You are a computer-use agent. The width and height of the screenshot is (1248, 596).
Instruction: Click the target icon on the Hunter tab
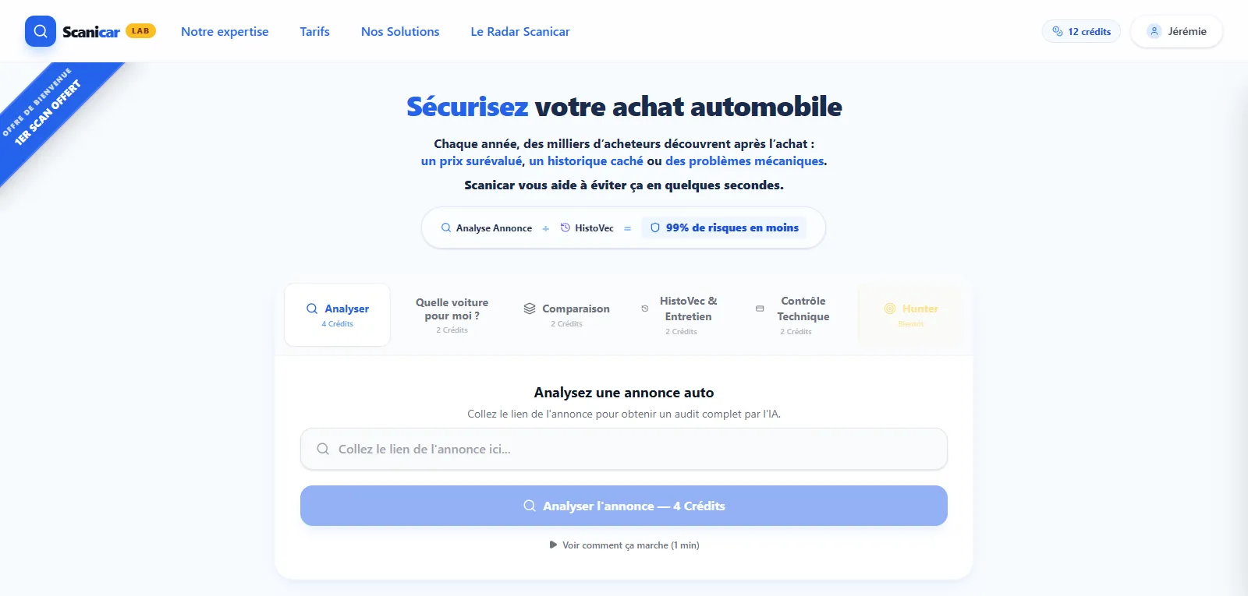[888, 309]
